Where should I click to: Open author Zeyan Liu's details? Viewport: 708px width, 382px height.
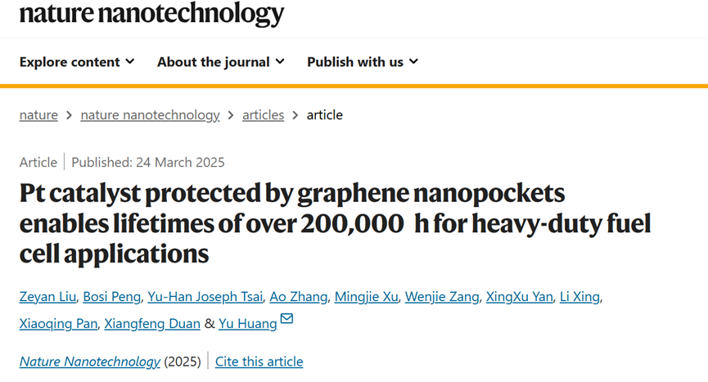point(47,296)
